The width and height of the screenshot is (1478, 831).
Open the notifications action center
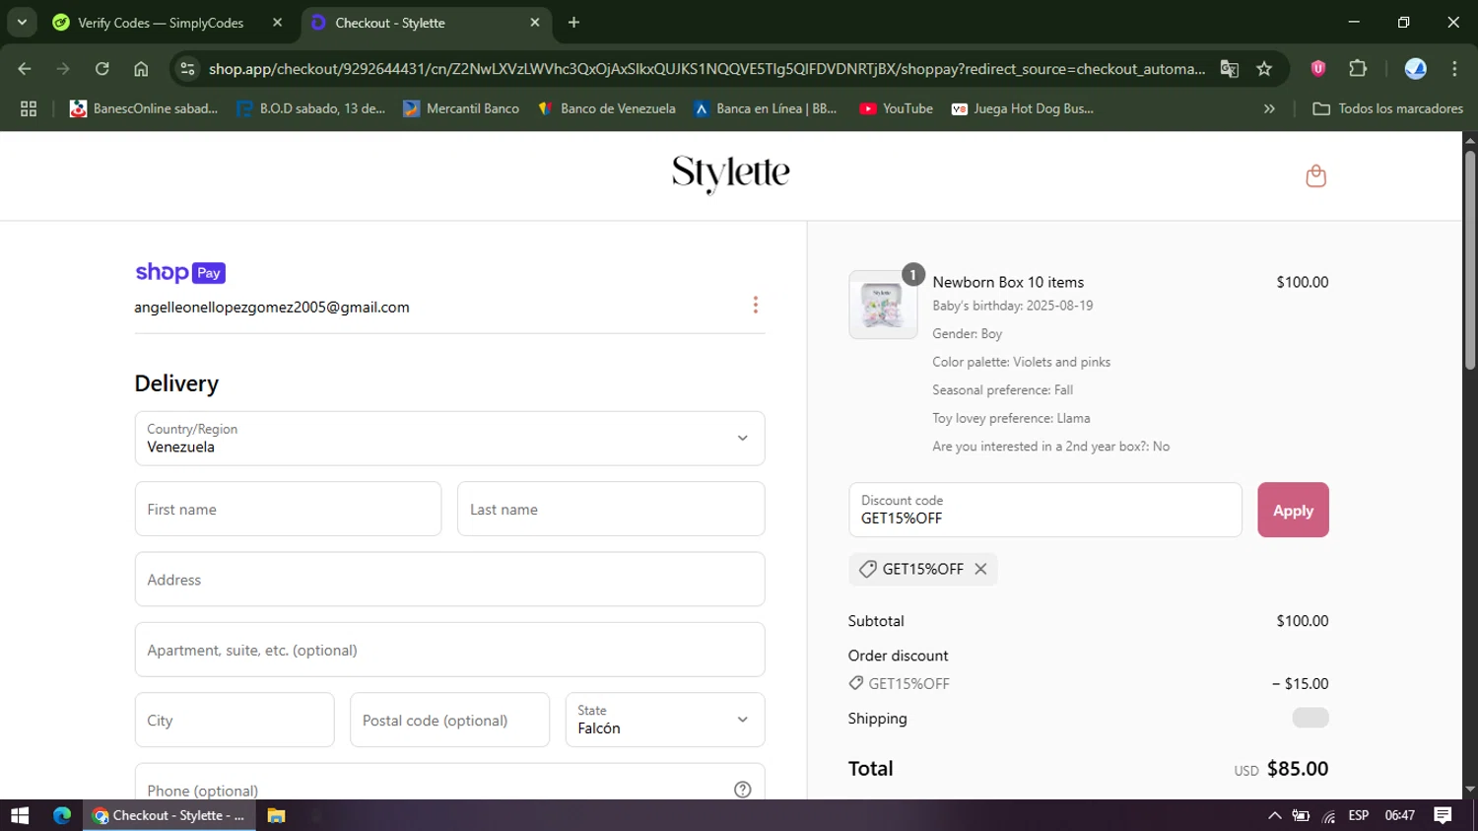point(1443,815)
